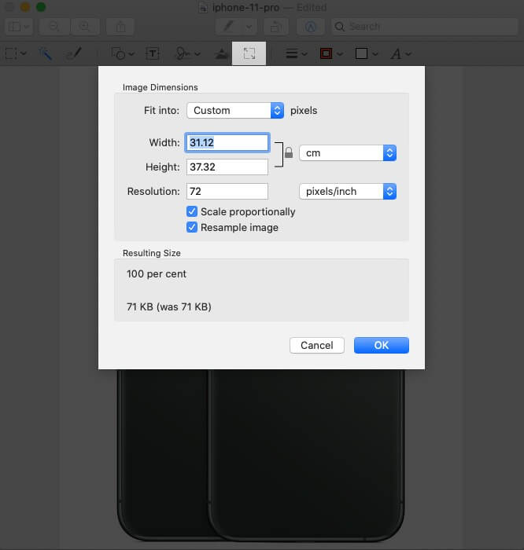Screen dimensions: 524x550
Task: Select the Sketch pen tool
Action: click(74, 53)
